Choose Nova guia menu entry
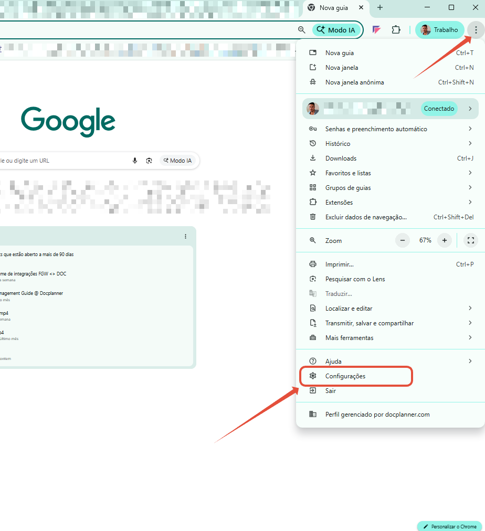 coord(390,53)
